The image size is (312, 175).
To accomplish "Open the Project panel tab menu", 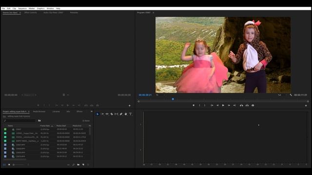I will [x=29, y=111].
